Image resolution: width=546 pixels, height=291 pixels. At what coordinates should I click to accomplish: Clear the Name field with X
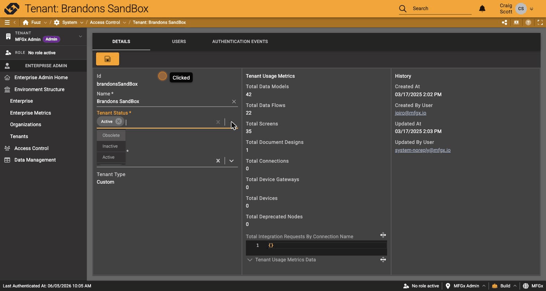(x=234, y=102)
